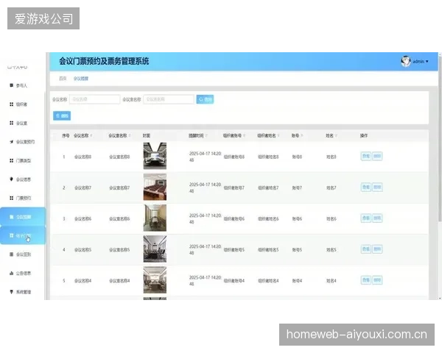Viewport: 442px width, 353px height.
Task: Sort by the 组织者账号 column arrows
Action: 244,135
